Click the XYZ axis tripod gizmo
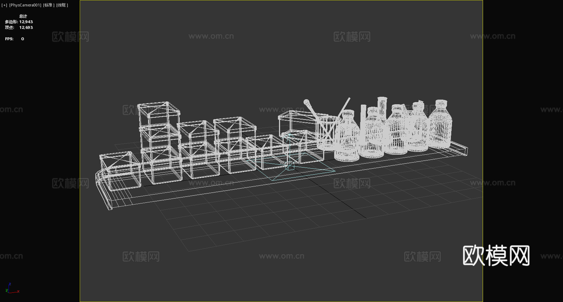Screen dimensions: 563x302 pos(12,288)
